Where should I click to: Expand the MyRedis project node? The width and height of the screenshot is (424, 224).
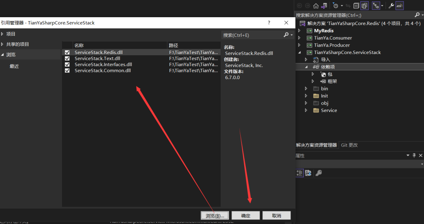299,31
